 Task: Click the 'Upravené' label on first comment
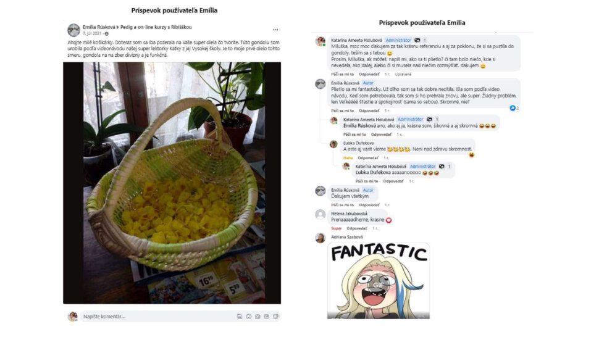[403, 74]
